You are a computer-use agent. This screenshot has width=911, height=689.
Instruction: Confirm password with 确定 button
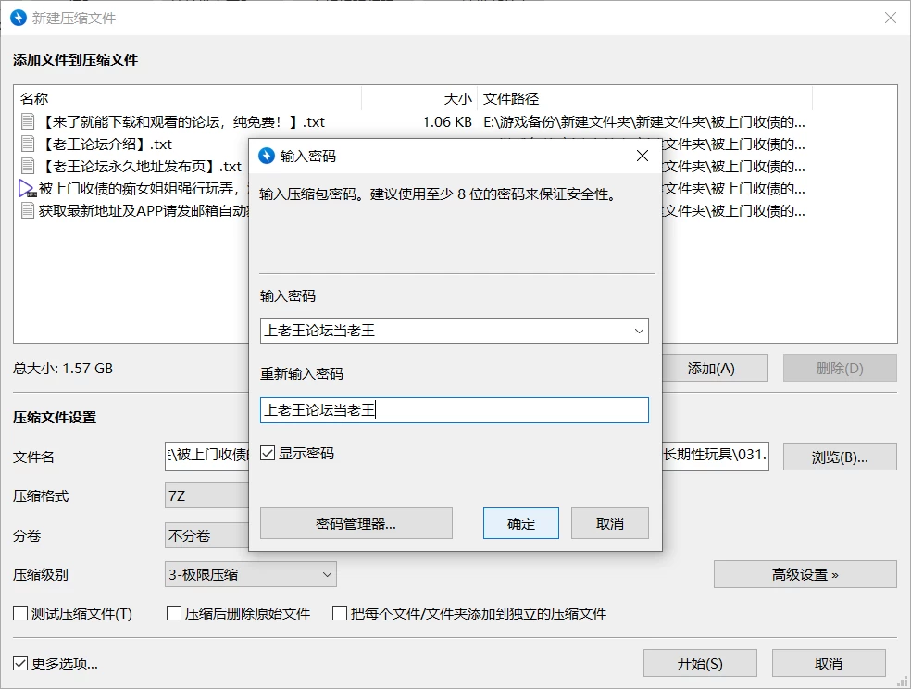pyautogui.click(x=521, y=523)
